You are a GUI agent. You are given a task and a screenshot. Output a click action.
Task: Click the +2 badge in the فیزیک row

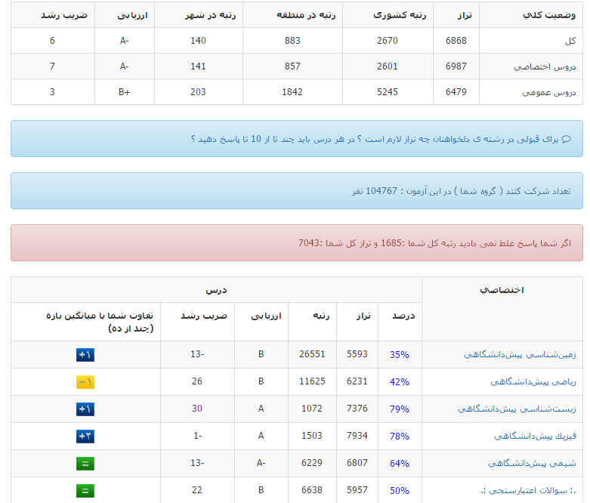click(x=85, y=437)
